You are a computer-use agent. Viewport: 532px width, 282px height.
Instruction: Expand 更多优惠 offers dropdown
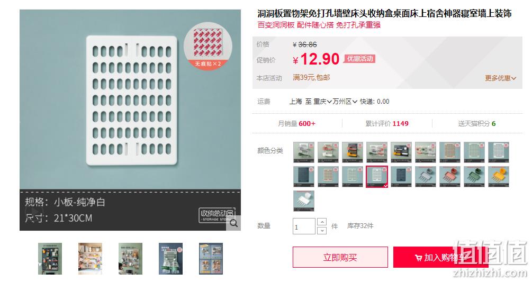click(x=500, y=78)
